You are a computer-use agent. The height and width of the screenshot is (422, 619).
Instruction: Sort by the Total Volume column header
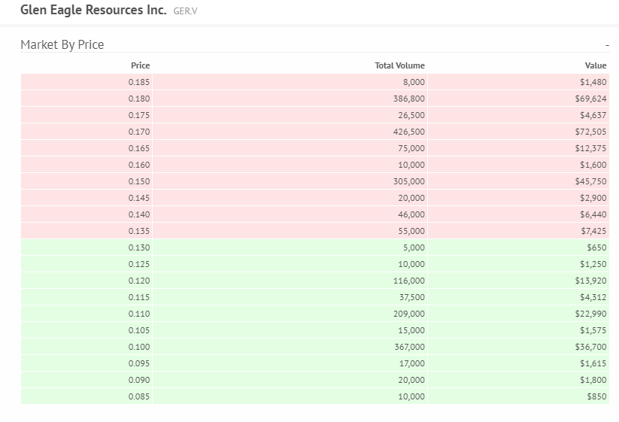point(399,65)
